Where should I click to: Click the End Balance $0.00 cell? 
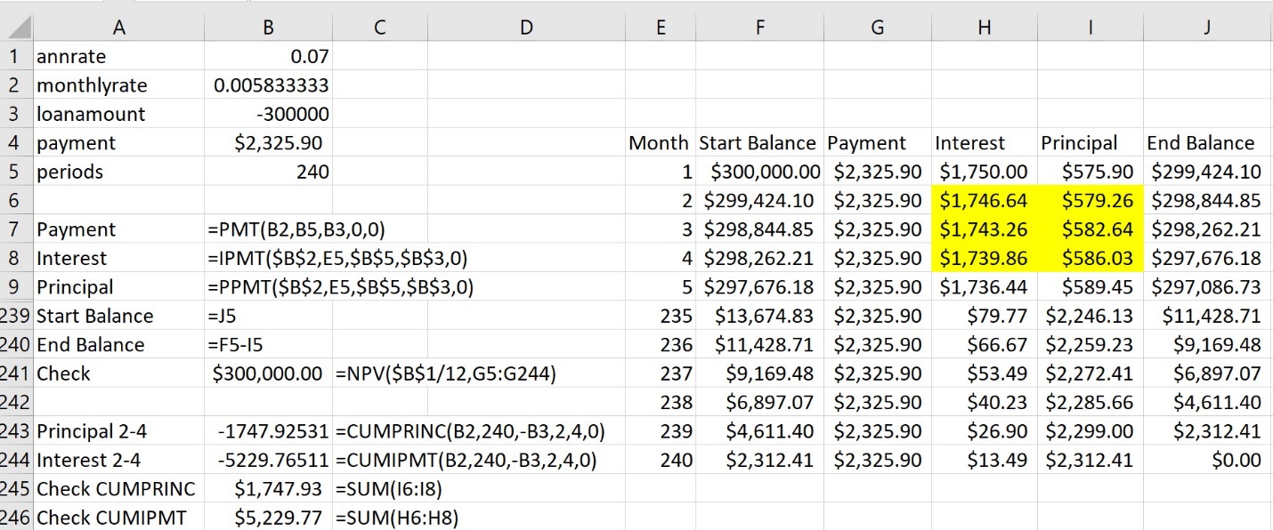pyautogui.click(x=1206, y=460)
